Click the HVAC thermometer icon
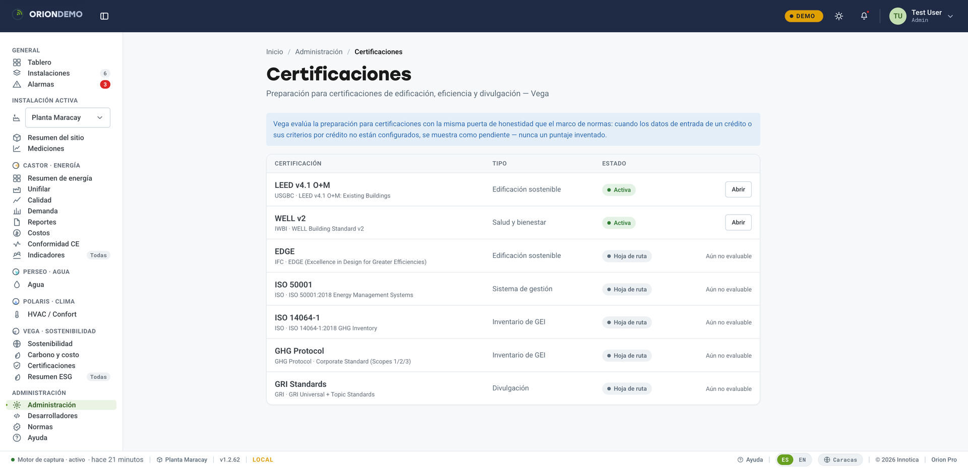This screenshot has height=468, width=968. coord(17,314)
